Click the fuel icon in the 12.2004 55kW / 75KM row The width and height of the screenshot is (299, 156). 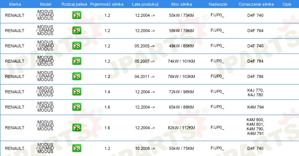[x=76, y=15]
